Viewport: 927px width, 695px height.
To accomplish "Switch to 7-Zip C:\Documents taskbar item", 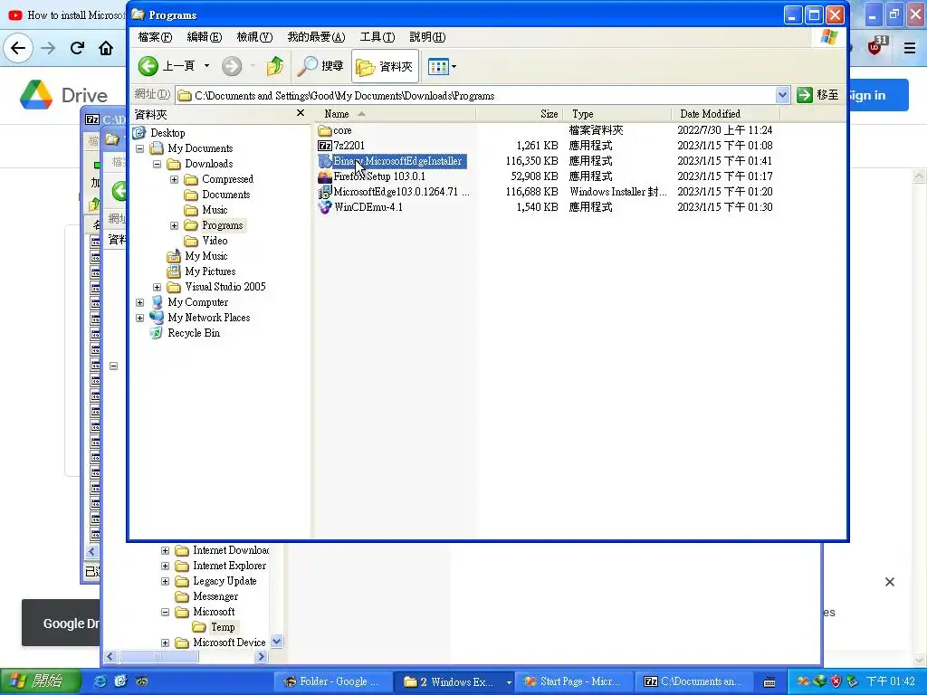I will pos(694,681).
